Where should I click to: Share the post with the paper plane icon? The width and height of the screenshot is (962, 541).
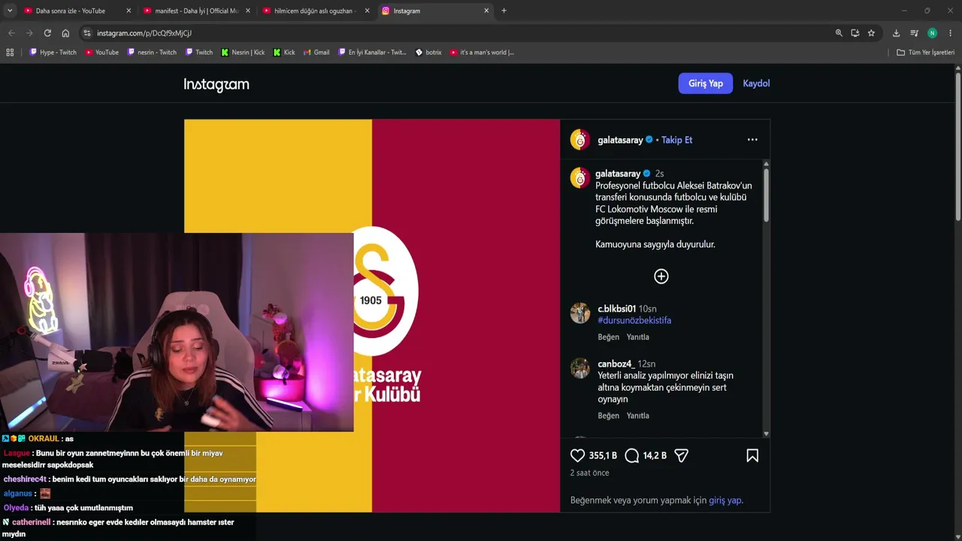coord(682,455)
